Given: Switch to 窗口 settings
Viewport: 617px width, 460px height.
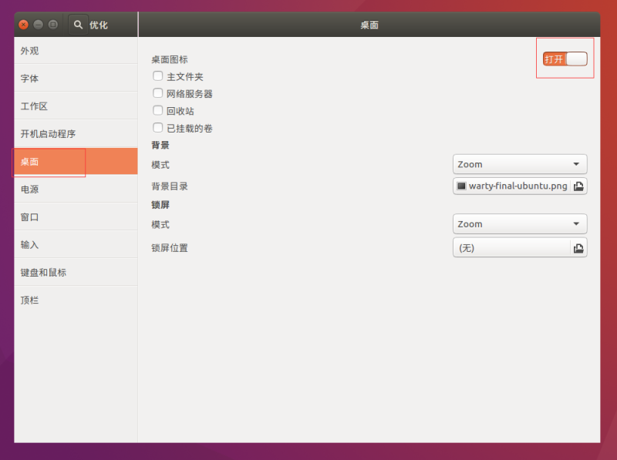Looking at the screenshot, I should coord(76,217).
